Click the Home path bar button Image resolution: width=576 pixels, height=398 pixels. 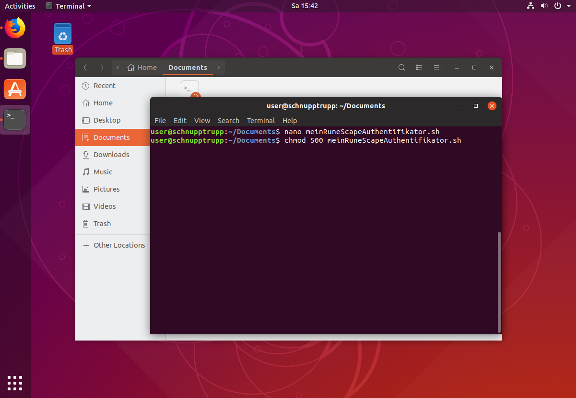click(142, 68)
